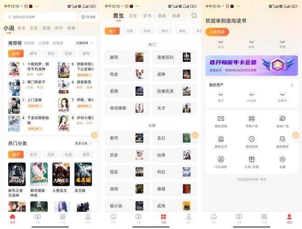Click search magnifier icon on category screen

click(x=194, y=16)
